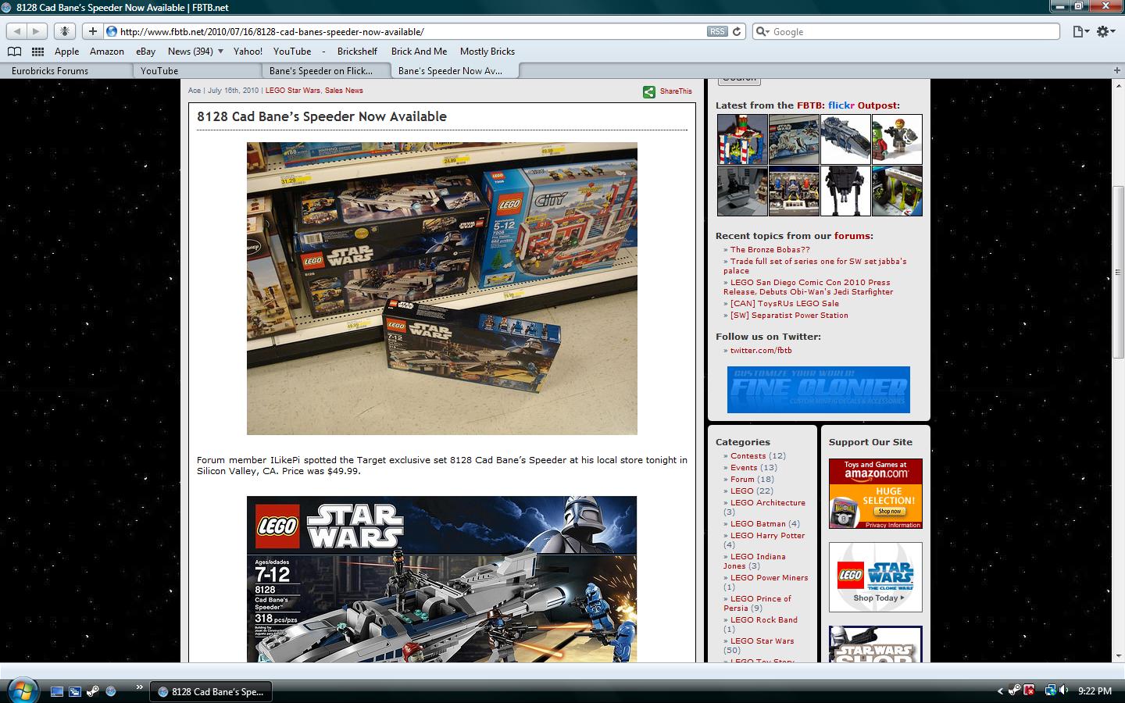Click the Amazon Toys and Games ad
This screenshot has width=1125, height=703.
coord(876,494)
